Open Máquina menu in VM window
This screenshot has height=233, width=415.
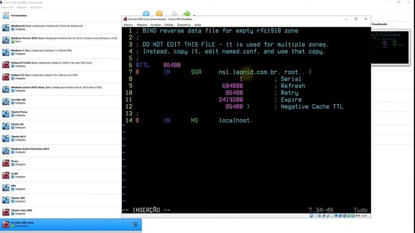142,25
